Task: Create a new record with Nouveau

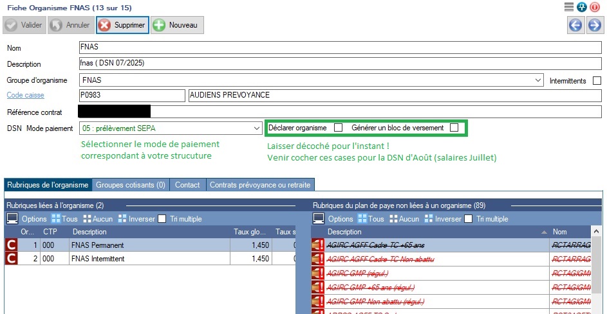Action: (177, 25)
